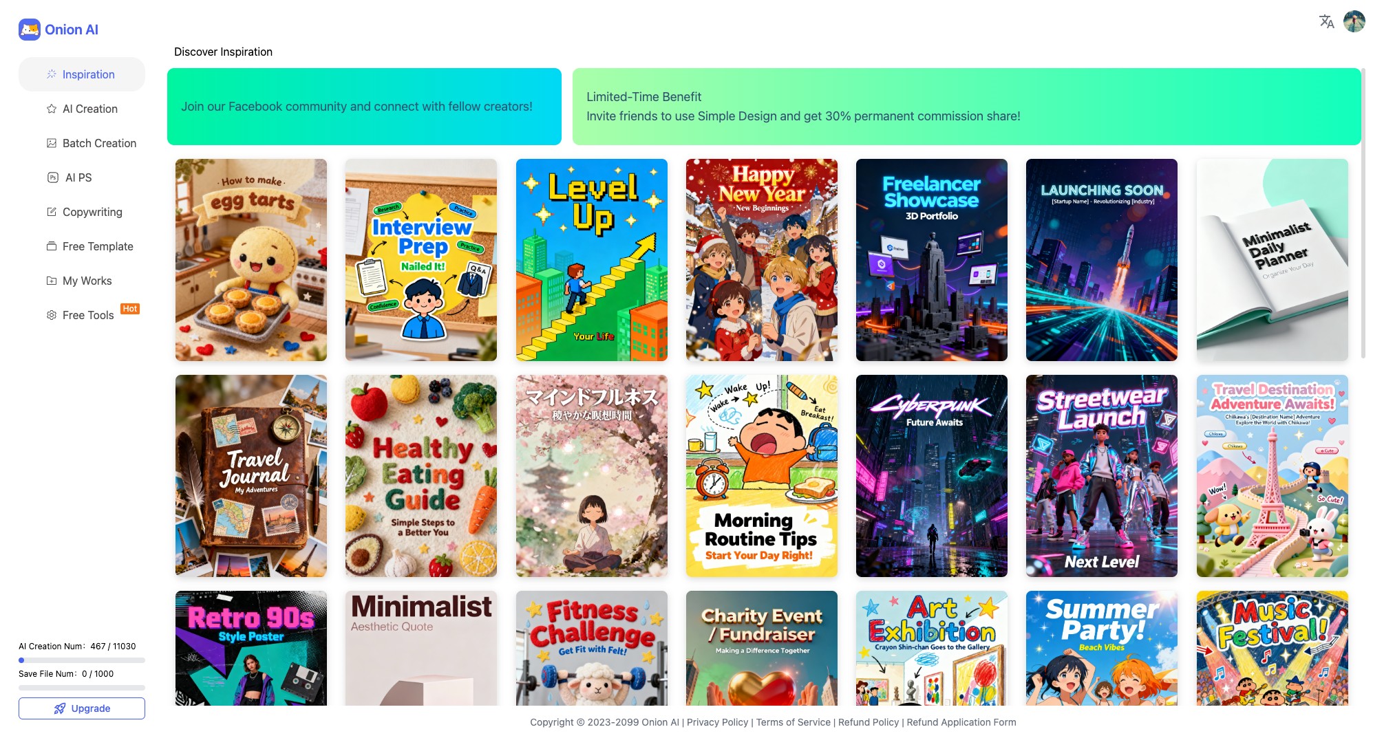Open the Privacy Policy link

coord(717,722)
